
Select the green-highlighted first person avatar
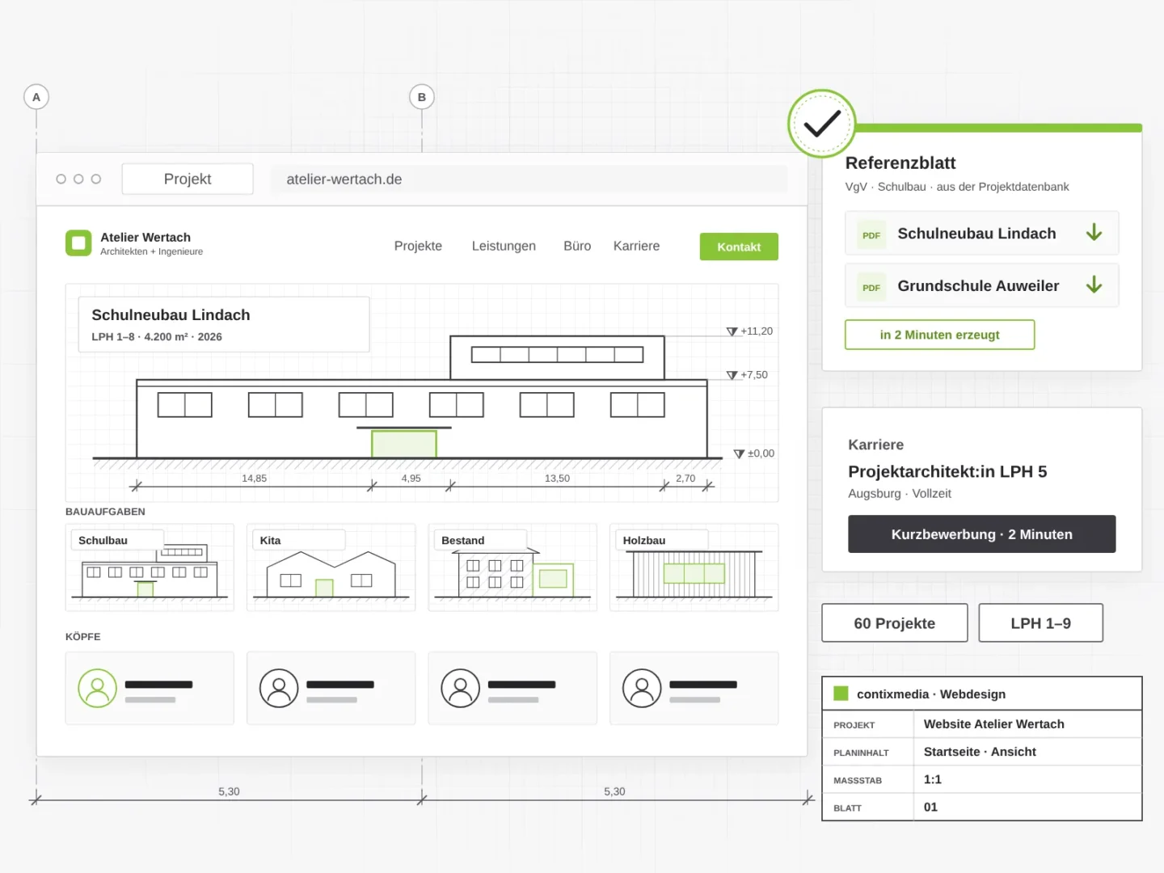(98, 688)
